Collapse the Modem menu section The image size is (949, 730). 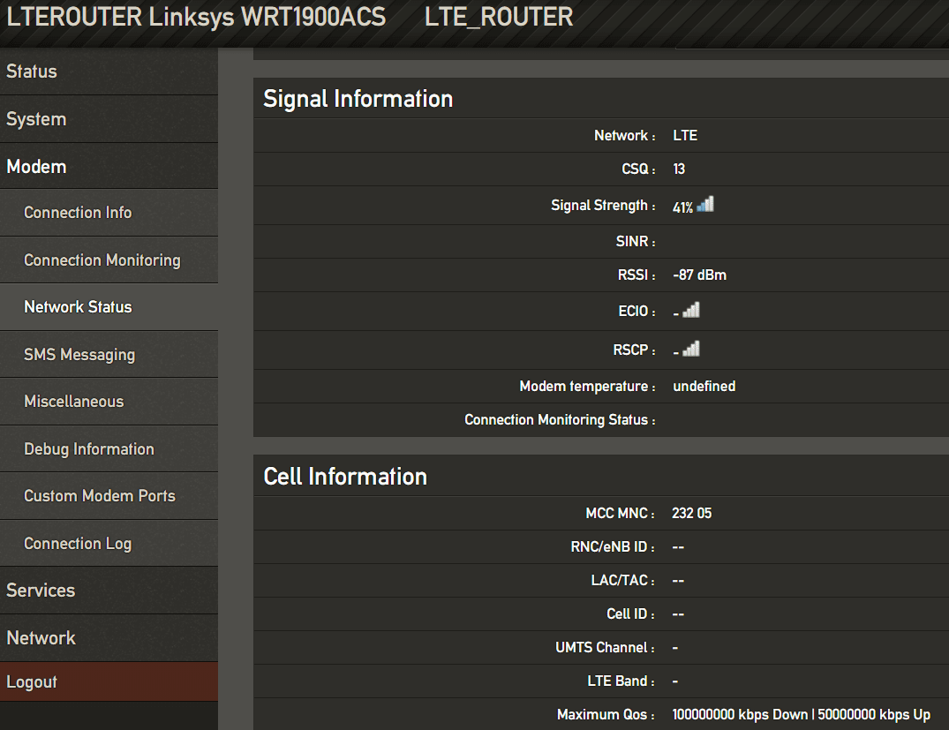(34, 166)
